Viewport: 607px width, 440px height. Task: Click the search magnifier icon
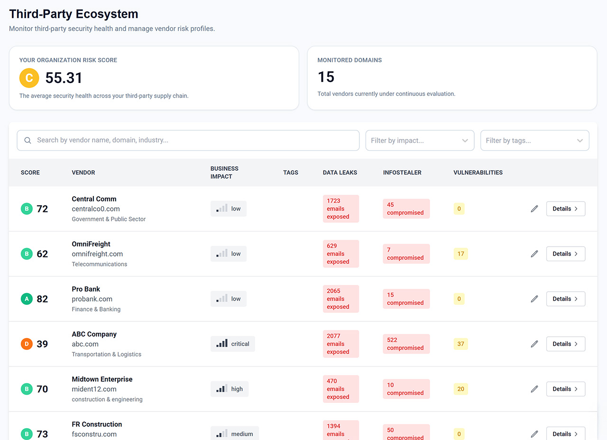point(28,140)
